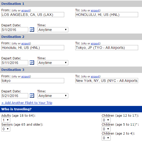
Task: Select number of Children age 2 to 4
Action: (106, 138)
